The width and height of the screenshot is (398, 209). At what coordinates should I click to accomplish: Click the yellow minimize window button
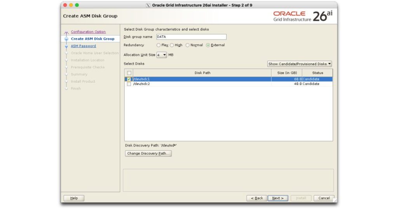71,5
